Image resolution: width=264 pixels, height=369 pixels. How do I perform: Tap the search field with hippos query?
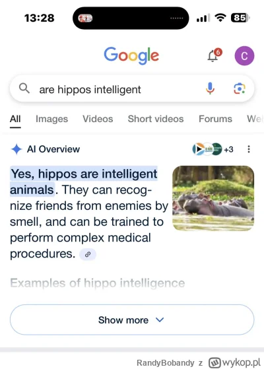click(132, 88)
